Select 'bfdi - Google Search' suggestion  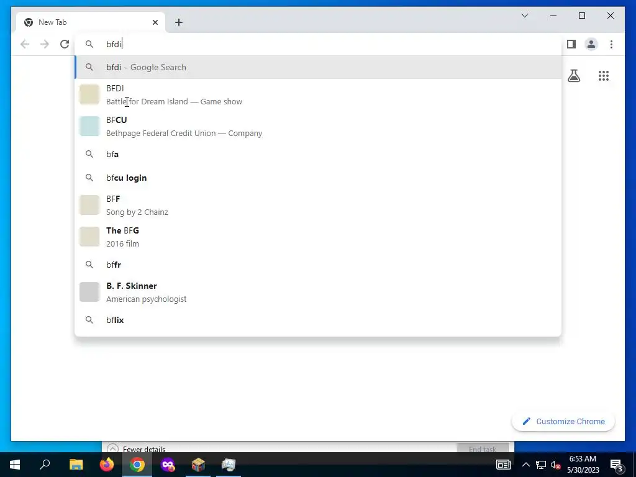[318, 67]
